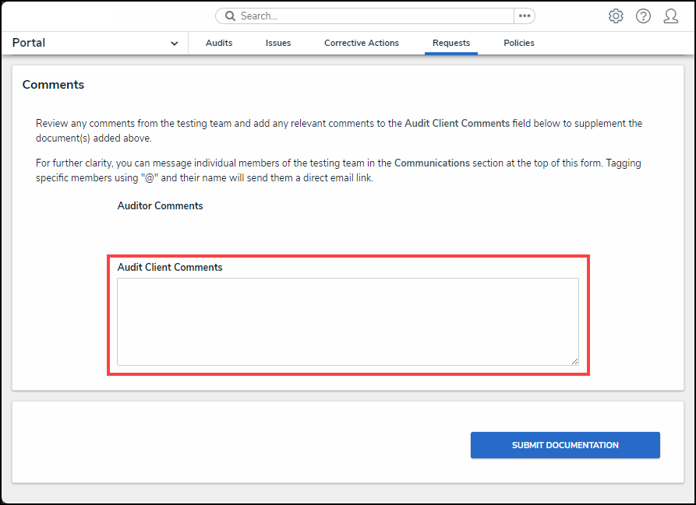Click the text box resize handle corner
Screen dimensions: 696x505
574,361
